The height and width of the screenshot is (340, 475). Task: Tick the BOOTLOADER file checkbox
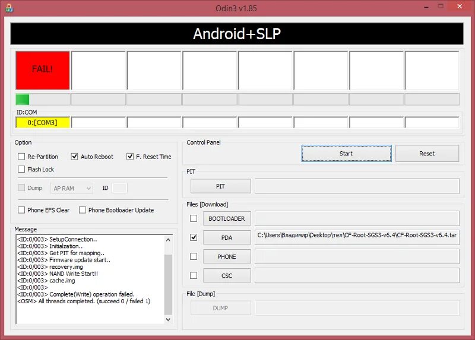tap(194, 218)
